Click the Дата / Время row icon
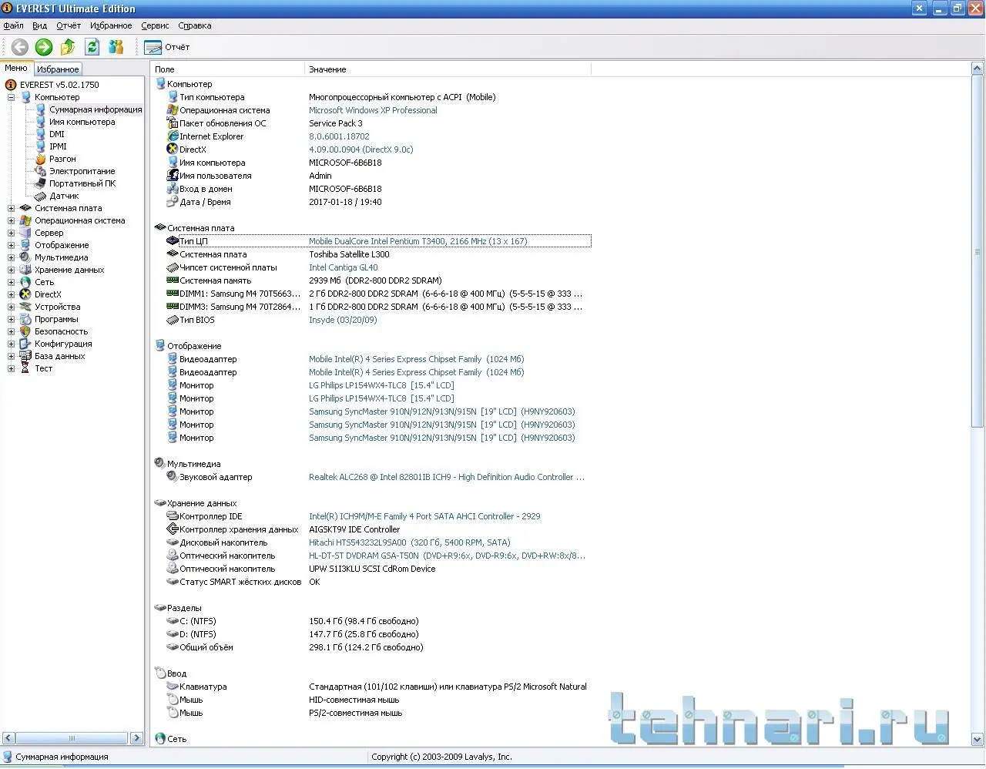Image resolution: width=986 pixels, height=769 pixels. pyautogui.click(x=173, y=202)
